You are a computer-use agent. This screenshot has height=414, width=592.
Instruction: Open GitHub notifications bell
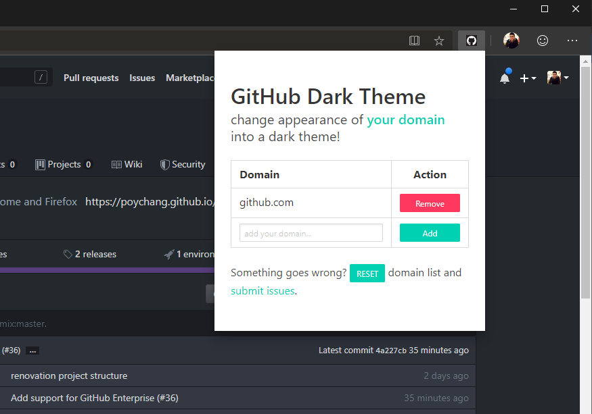(505, 77)
